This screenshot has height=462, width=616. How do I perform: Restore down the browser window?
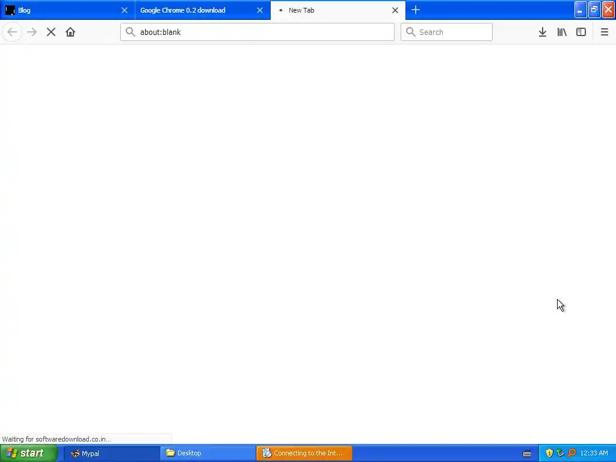pos(594,10)
